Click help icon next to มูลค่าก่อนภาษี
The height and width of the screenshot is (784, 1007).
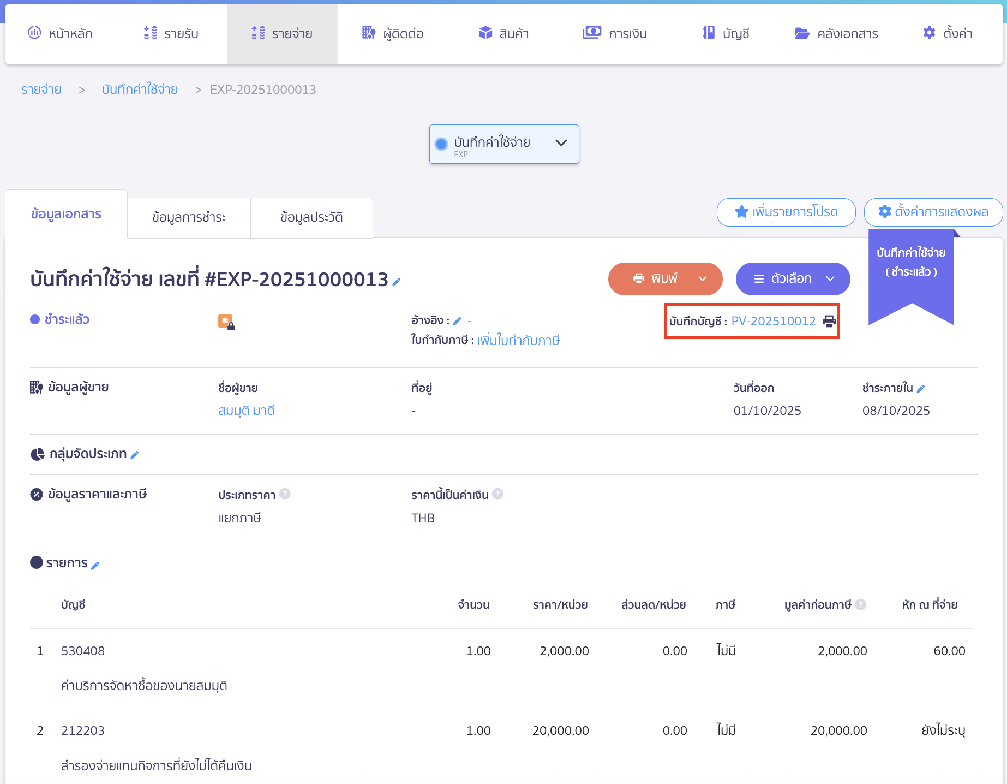click(861, 604)
